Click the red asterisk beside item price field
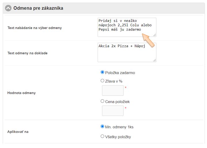This screenshot has height=148, width=207. click(x=126, y=108)
